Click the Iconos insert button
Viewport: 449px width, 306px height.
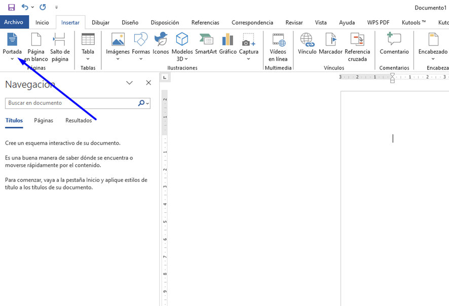[161, 44]
